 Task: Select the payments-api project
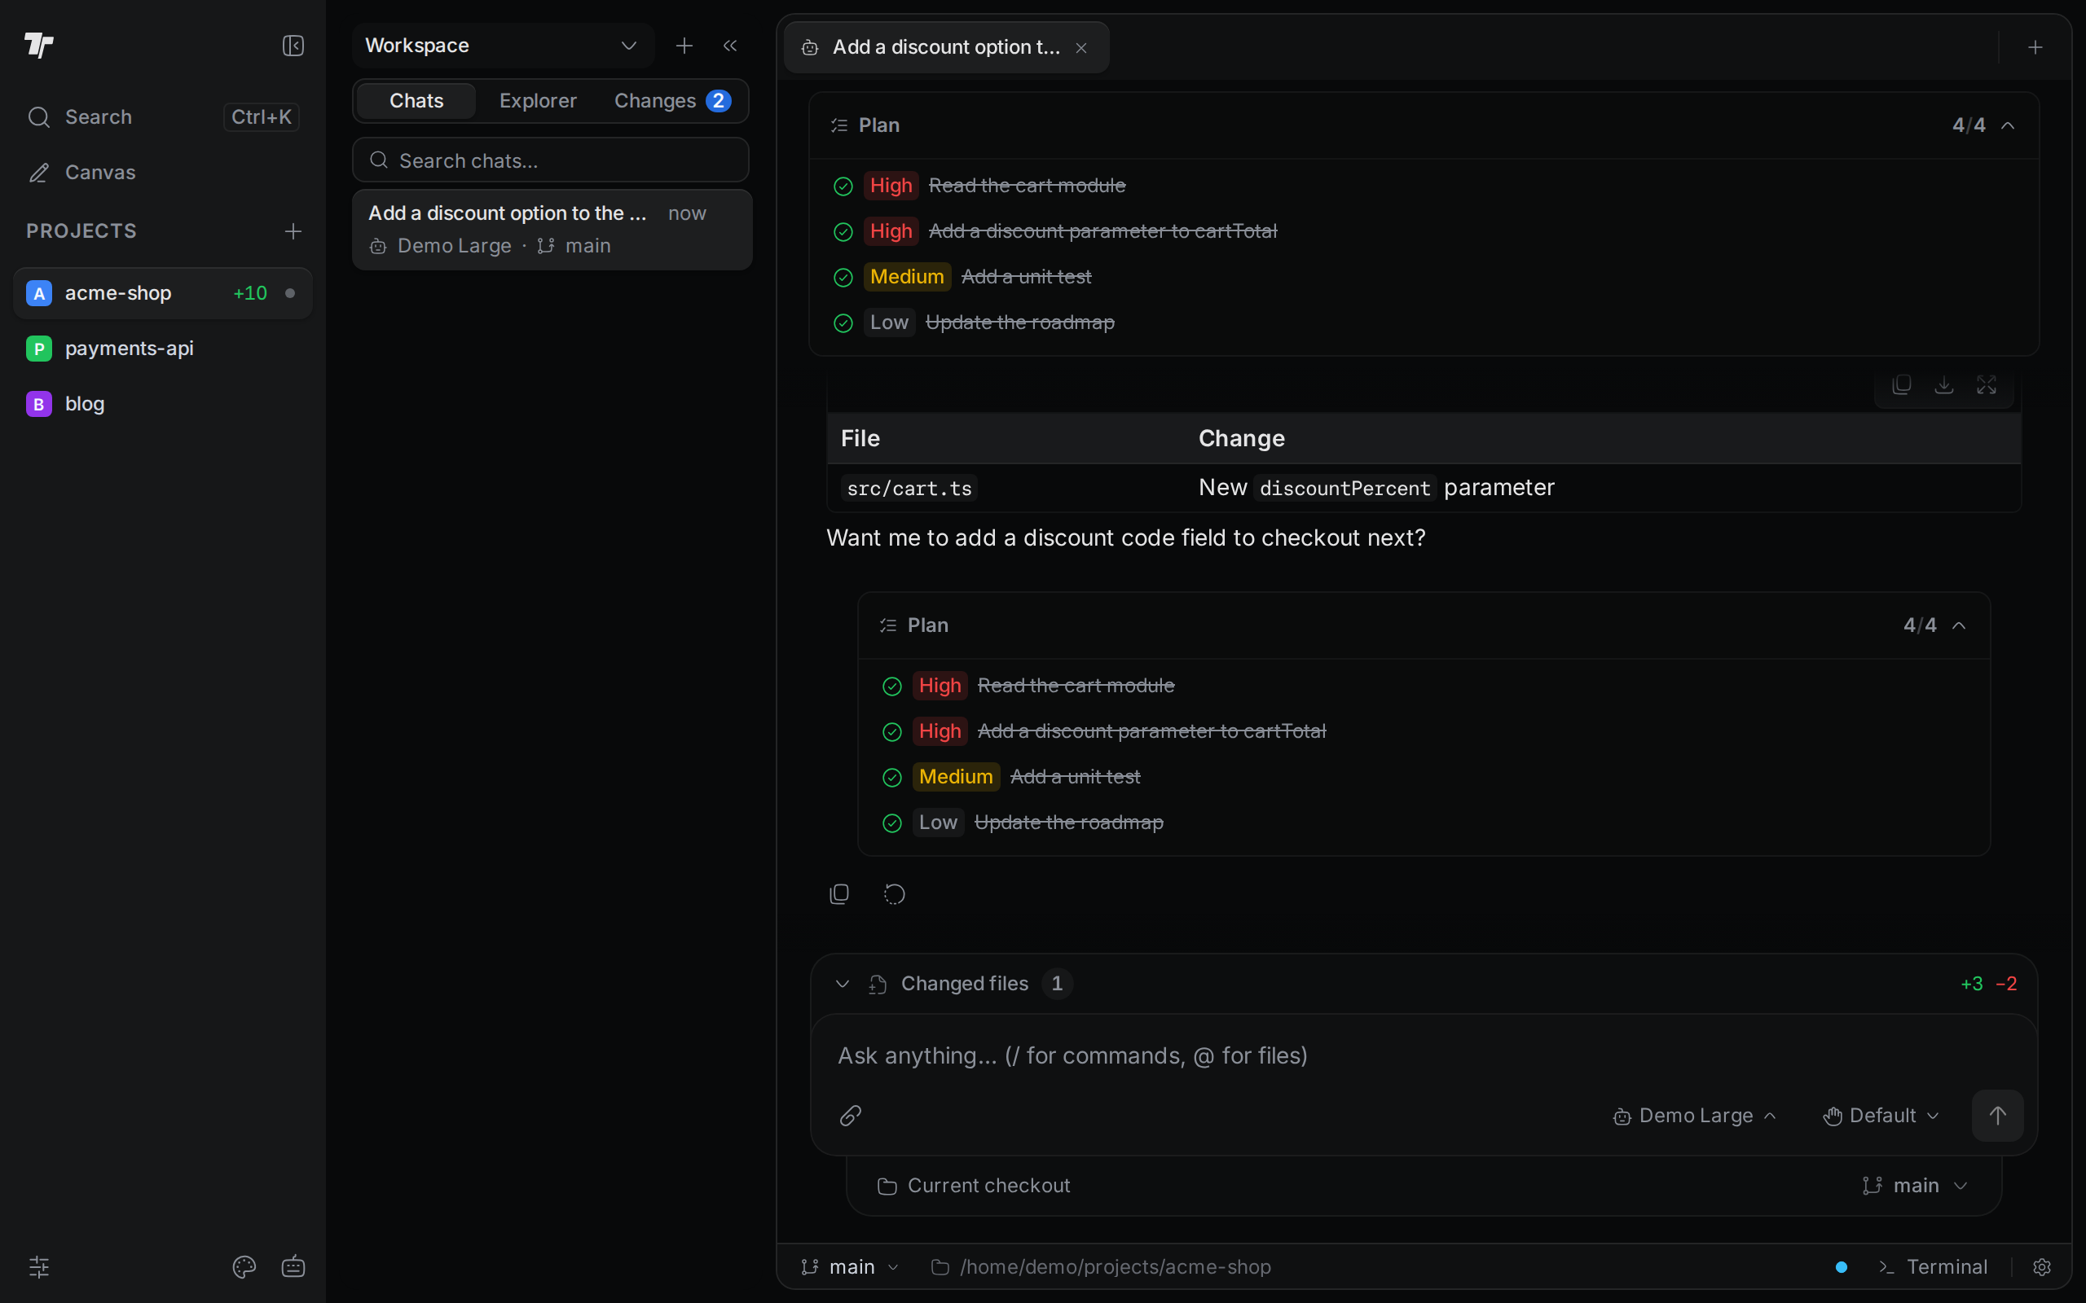click(163, 349)
